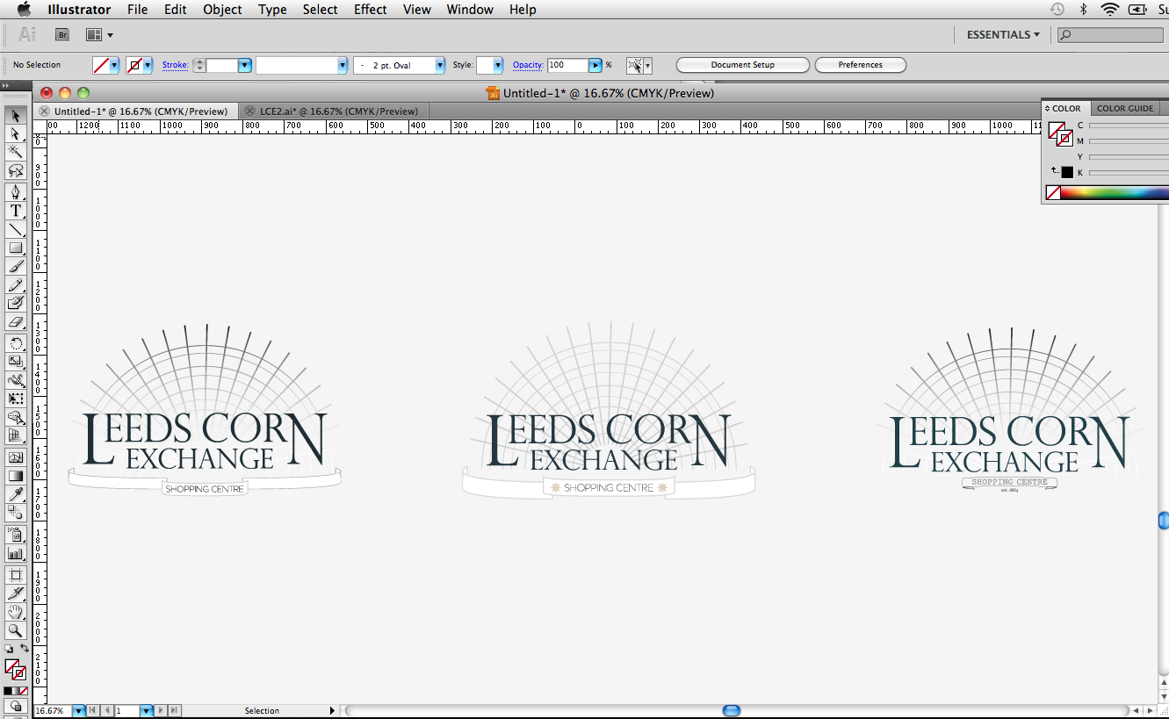Open the ESSENTIALS workspace switcher

pyautogui.click(x=1003, y=35)
